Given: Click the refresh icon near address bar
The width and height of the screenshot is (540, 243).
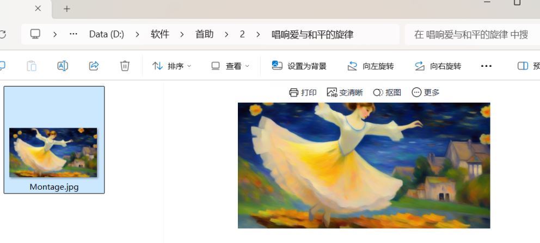Looking at the screenshot, I should point(2,34).
